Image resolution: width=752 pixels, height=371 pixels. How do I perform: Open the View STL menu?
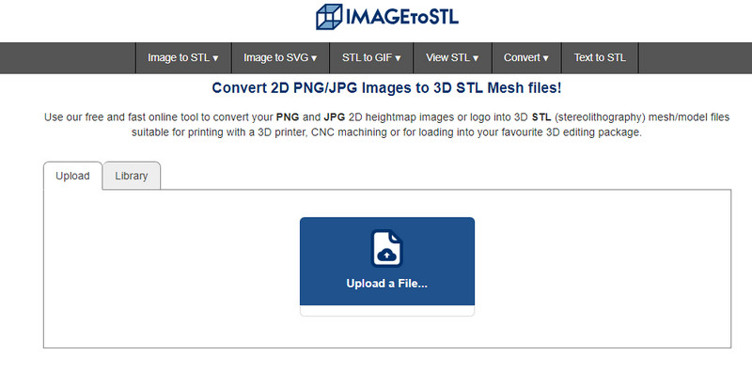pyautogui.click(x=452, y=58)
